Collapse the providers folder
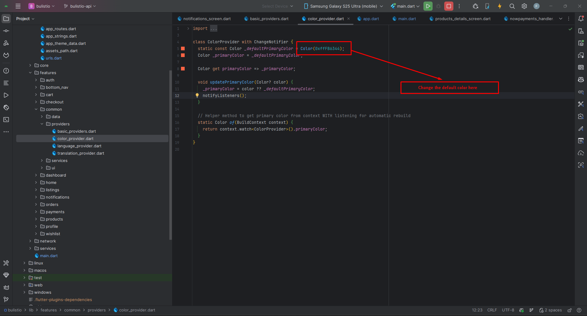 42,124
